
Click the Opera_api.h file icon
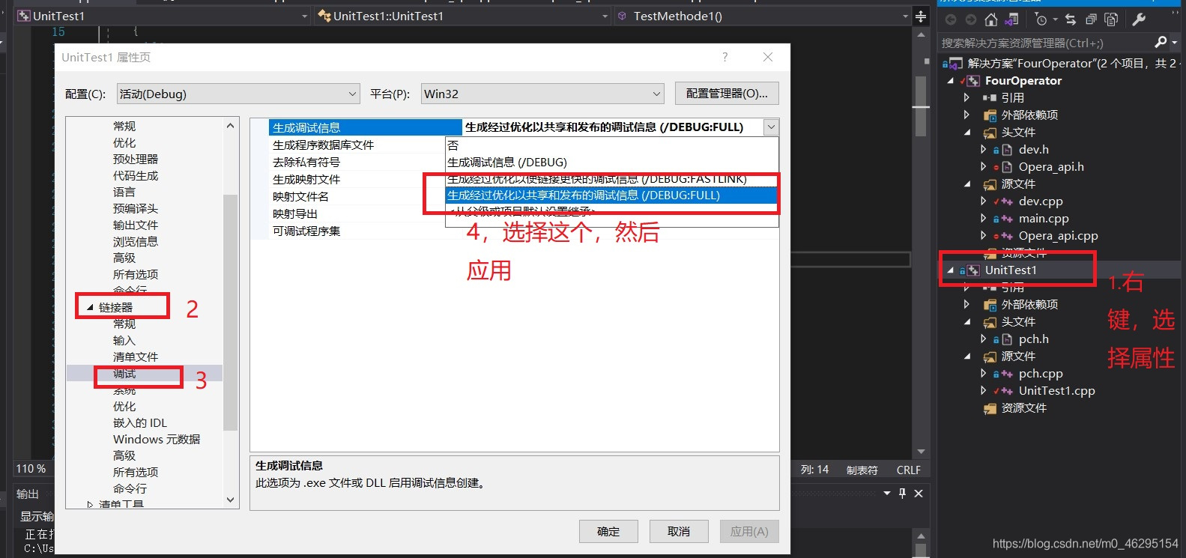[1008, 167]
